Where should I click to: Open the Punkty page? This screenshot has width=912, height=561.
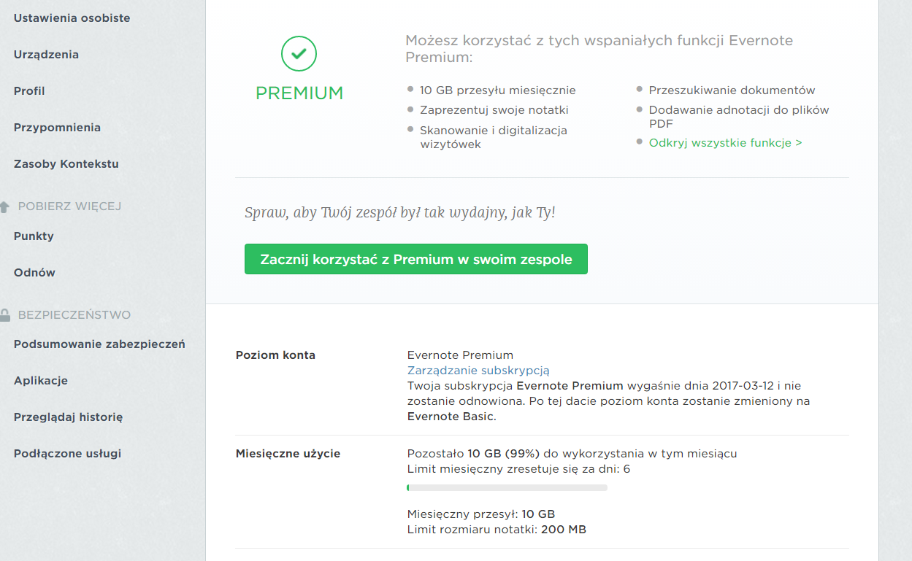(34, 236)
